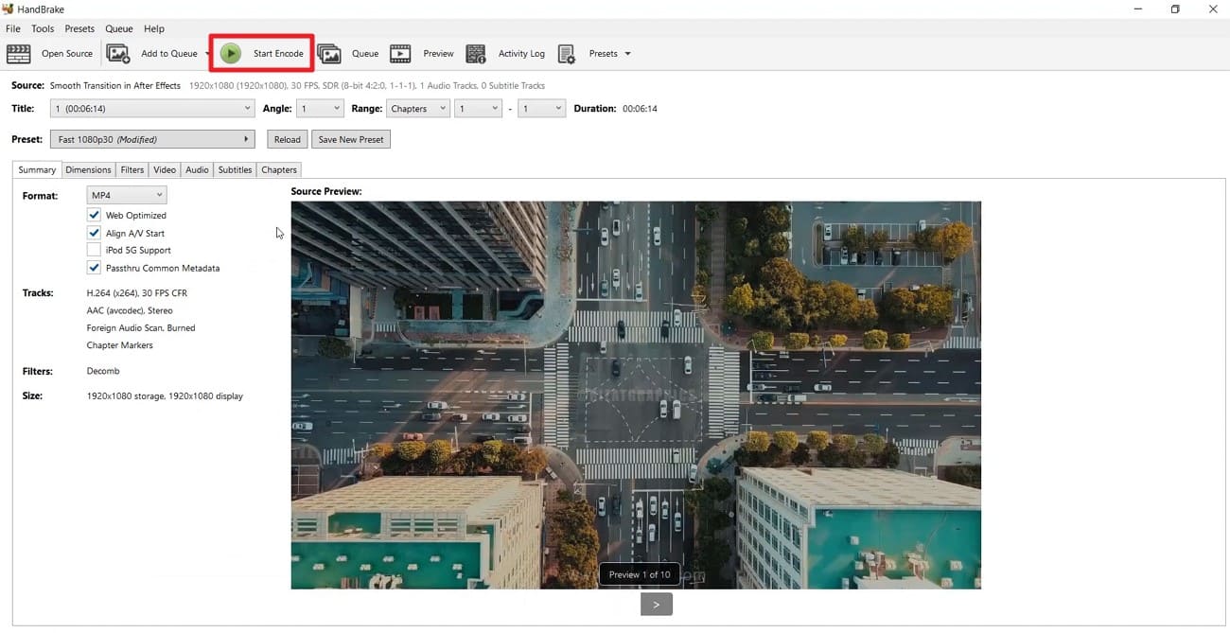Switch to the Dimensions tab
This screenshot has height=633, width=1230.
click(x=89, y=170)
